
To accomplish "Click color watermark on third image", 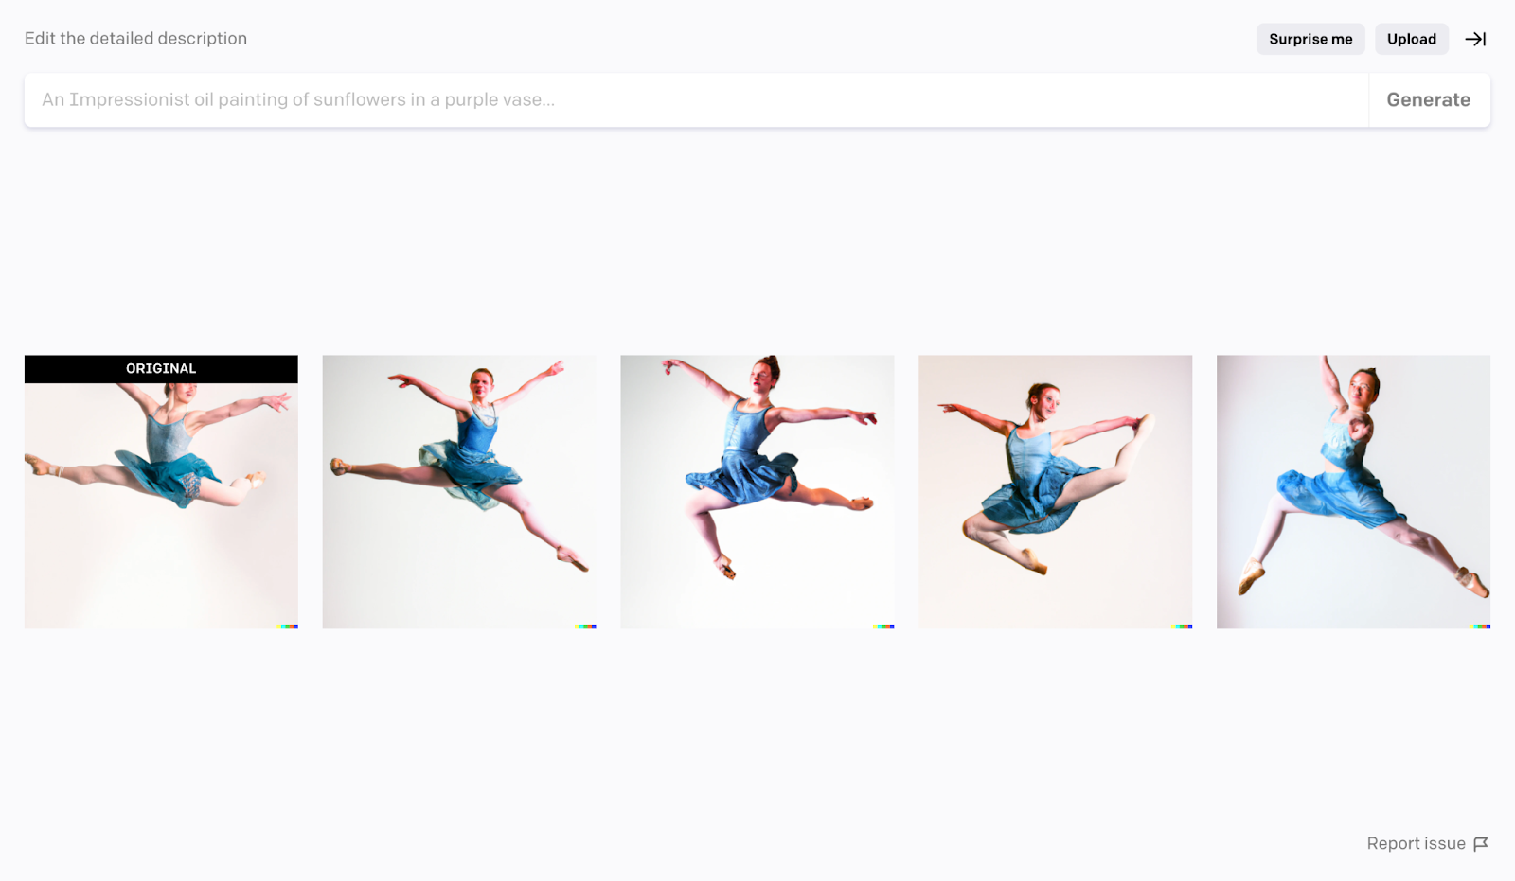I will pyautogui.click(x=884, y=626).
